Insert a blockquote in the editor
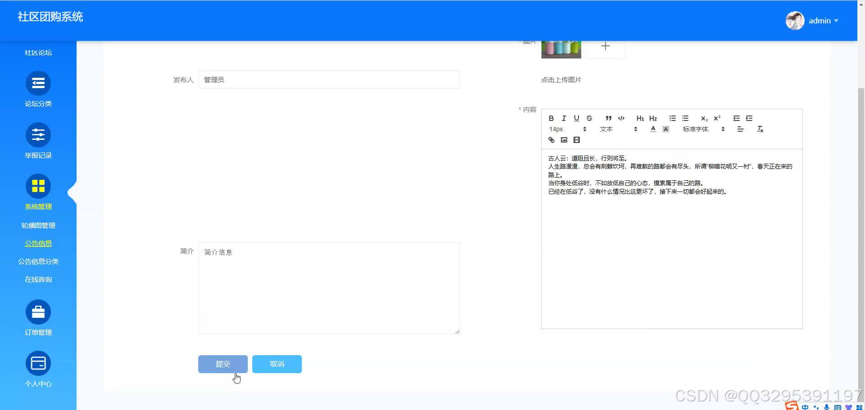This screenshot has width=865, height=410. click(608, 118)
